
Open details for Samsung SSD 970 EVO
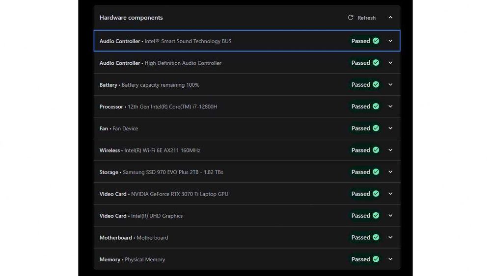(390, 172)
